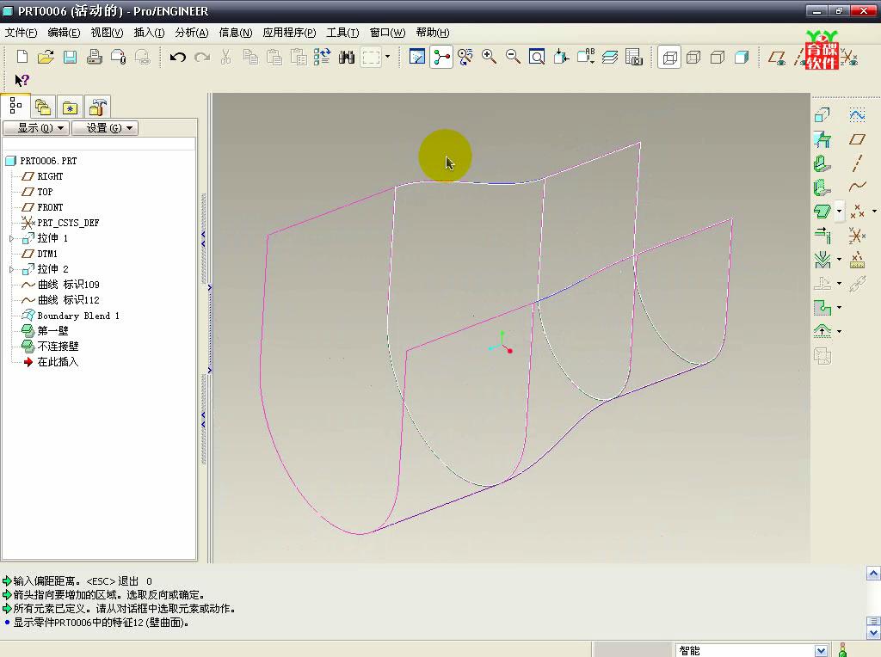Viewport: 881px width, 657px height.
Task: Zoom out with the minus magnifier
Action: [x=513, y=57]
